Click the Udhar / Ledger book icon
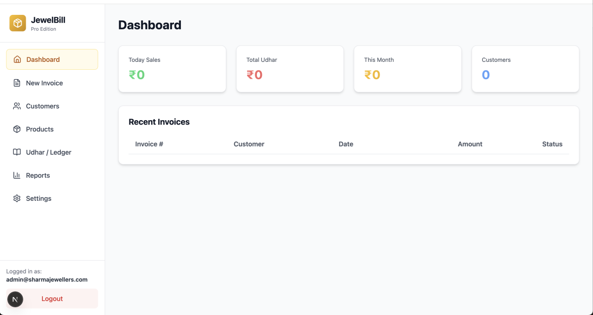 point(17,152)
